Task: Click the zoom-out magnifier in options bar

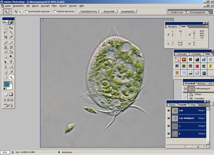Action: click(x=20, y=12)
